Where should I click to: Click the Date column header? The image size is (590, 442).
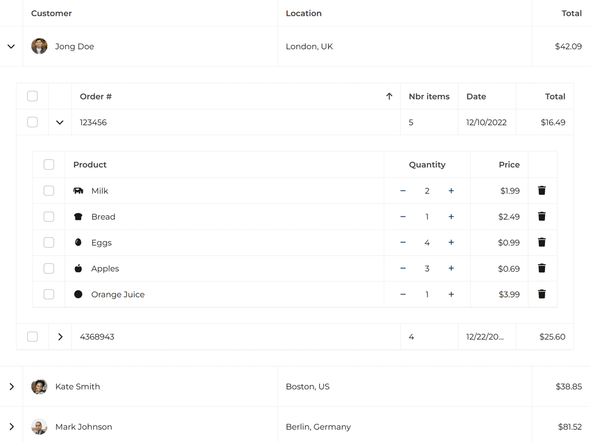[476, 97]
